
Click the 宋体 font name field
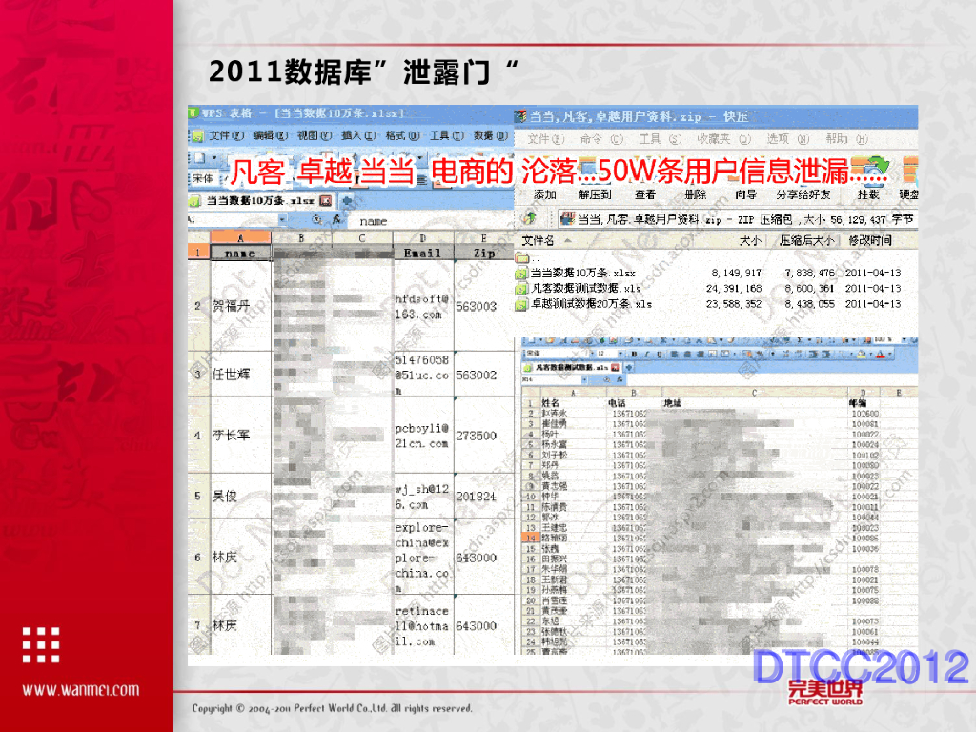tap(205, 178)
